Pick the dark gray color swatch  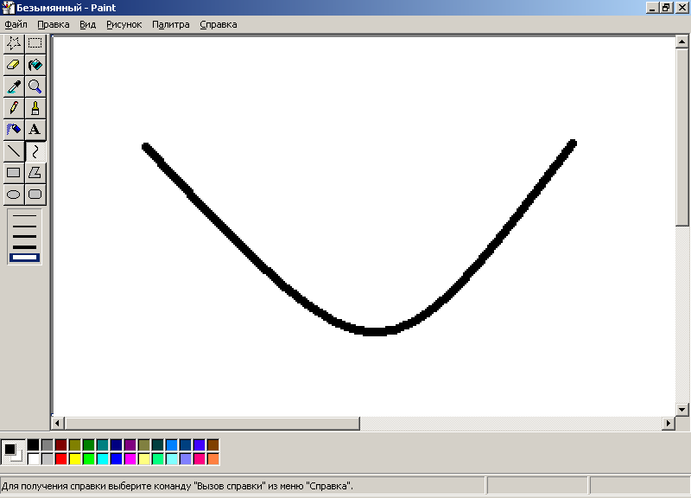click(x=48, y=444)
